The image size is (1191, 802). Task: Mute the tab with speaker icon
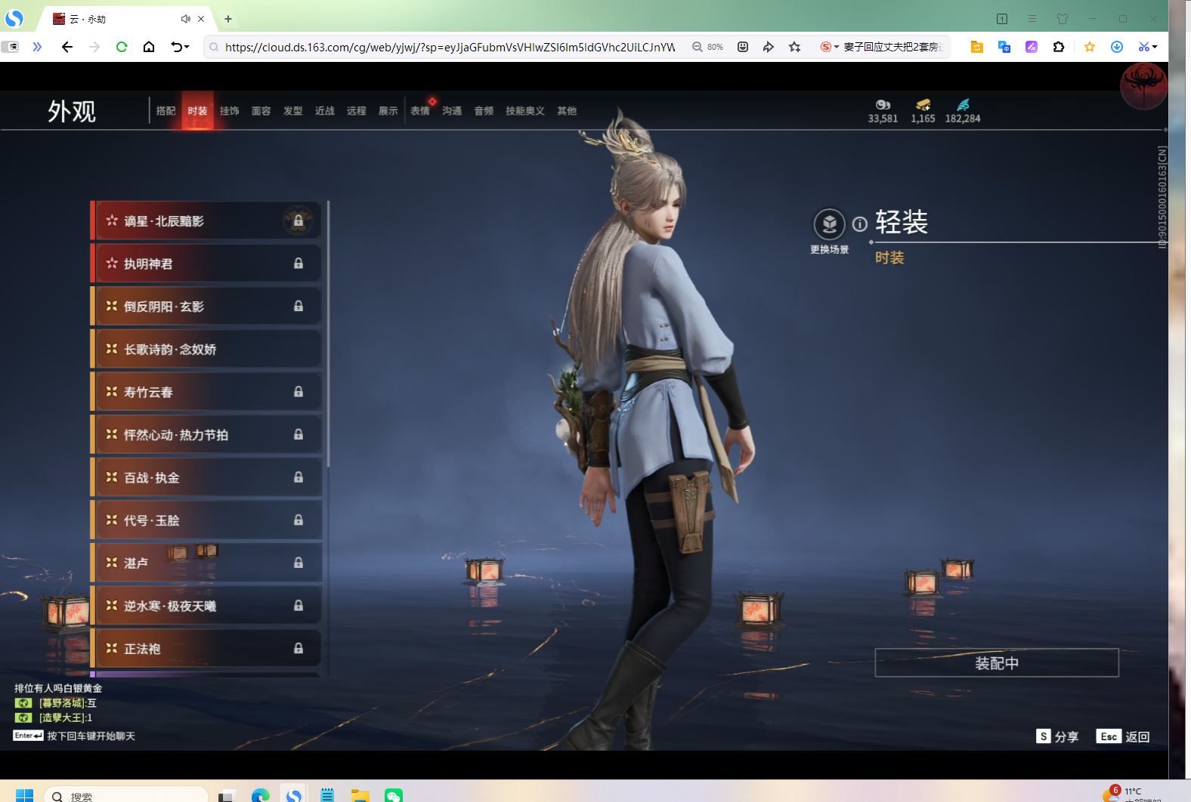[185, 19]
